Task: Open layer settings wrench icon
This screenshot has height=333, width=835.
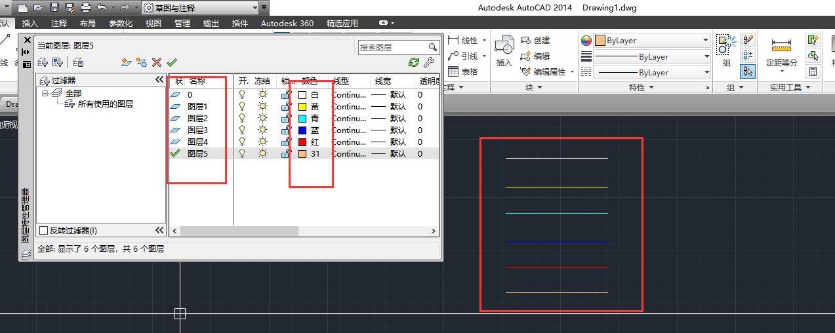Action: point(430,62)
